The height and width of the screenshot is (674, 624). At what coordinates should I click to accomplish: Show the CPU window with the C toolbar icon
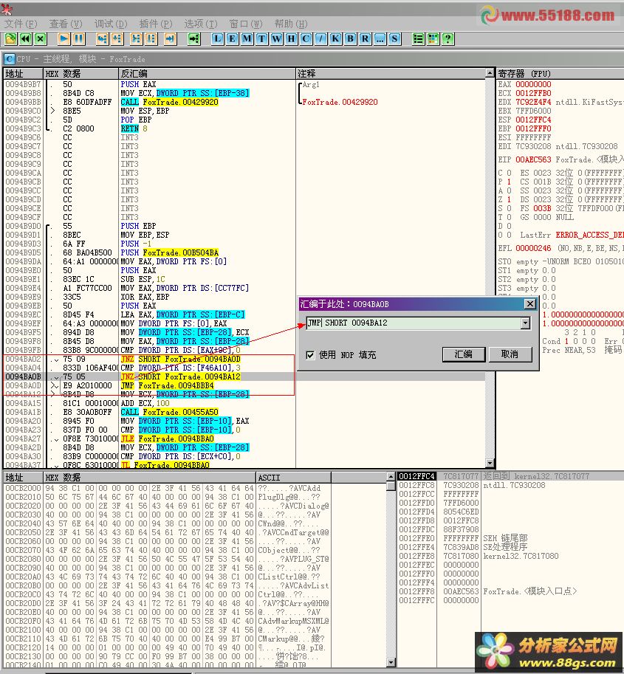coord(306,39)
